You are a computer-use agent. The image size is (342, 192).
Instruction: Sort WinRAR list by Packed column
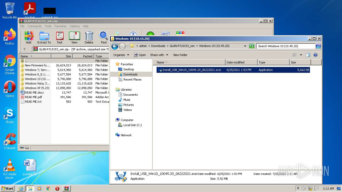[x=83, y=56]
